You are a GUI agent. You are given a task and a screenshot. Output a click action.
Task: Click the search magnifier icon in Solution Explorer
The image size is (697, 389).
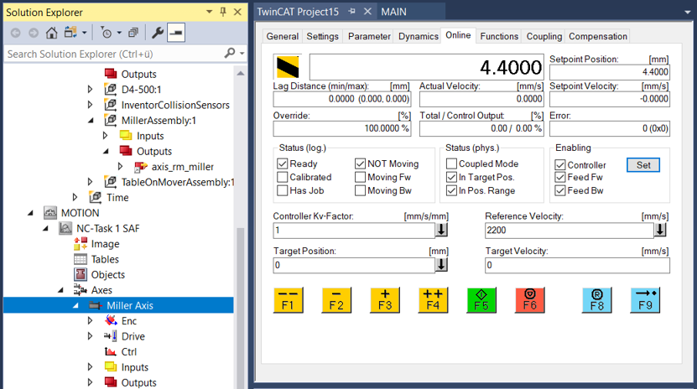click(x=229, y=54)
